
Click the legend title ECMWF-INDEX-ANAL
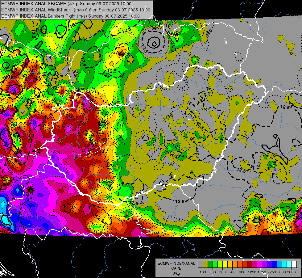coord(176,263)
